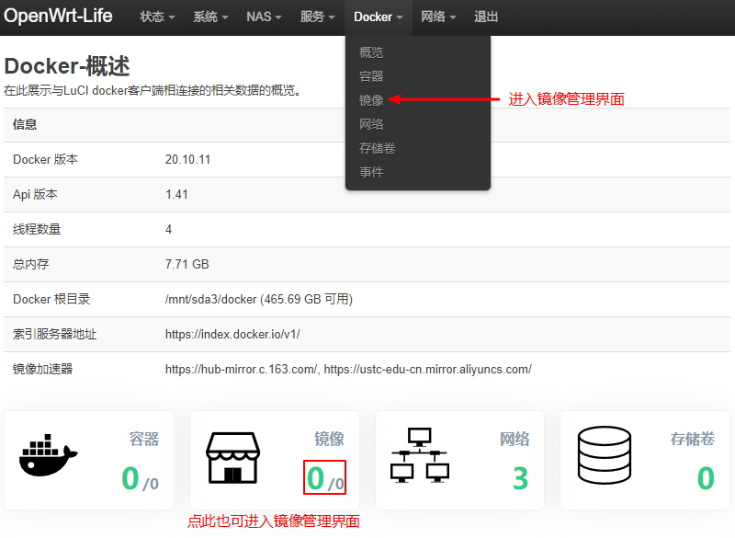Click the OpenWrt-Life brand link
Image resolution: width=735 pixels, height=538 pixels.
click(x=58, y=16)
